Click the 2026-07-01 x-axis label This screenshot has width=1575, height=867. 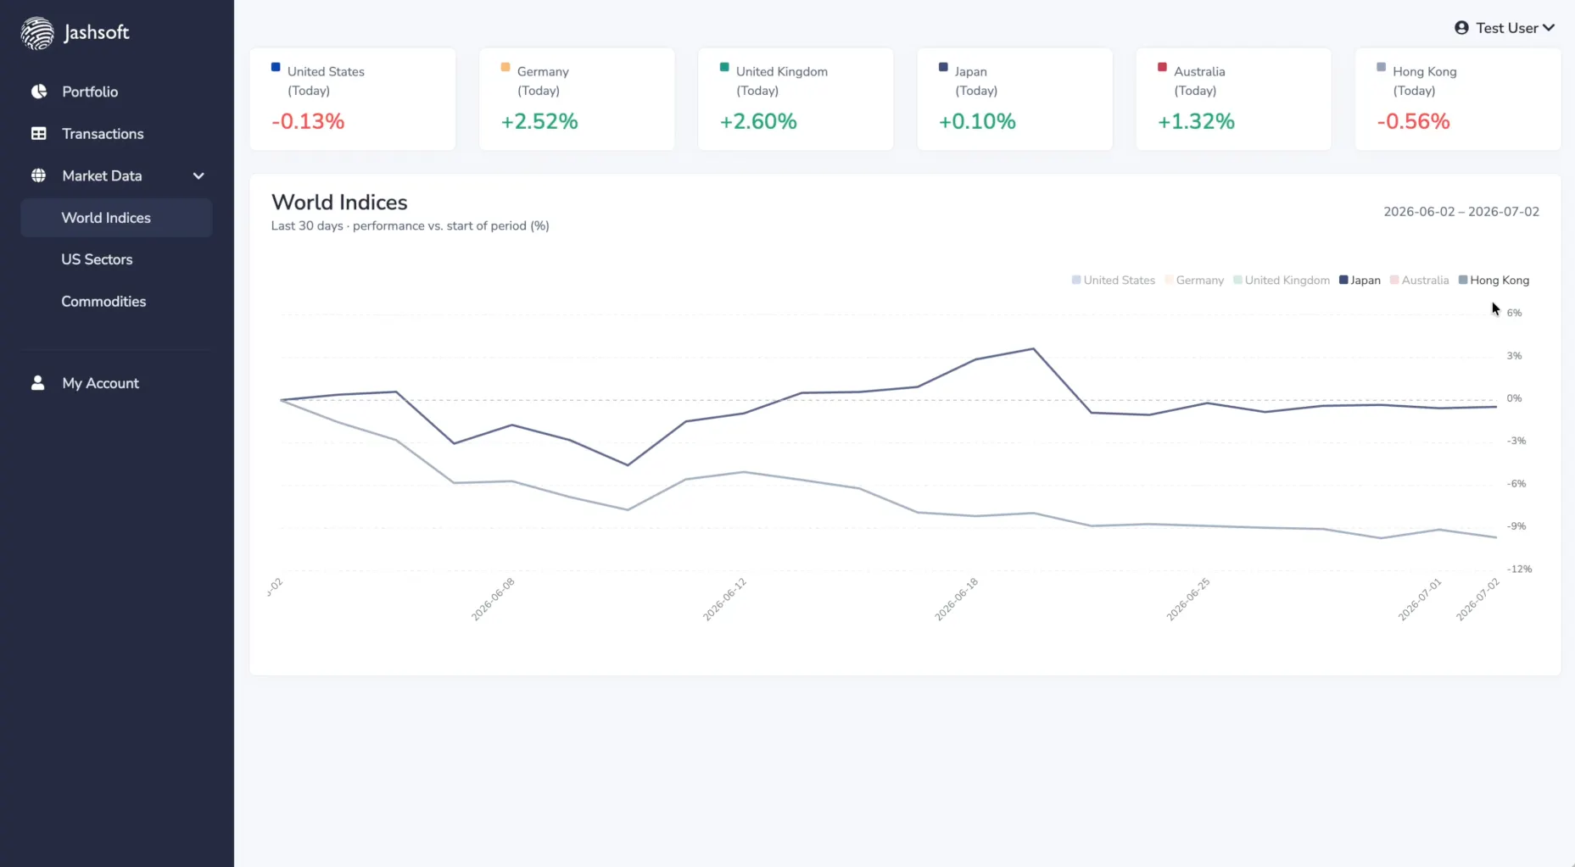coord(1419,599)
